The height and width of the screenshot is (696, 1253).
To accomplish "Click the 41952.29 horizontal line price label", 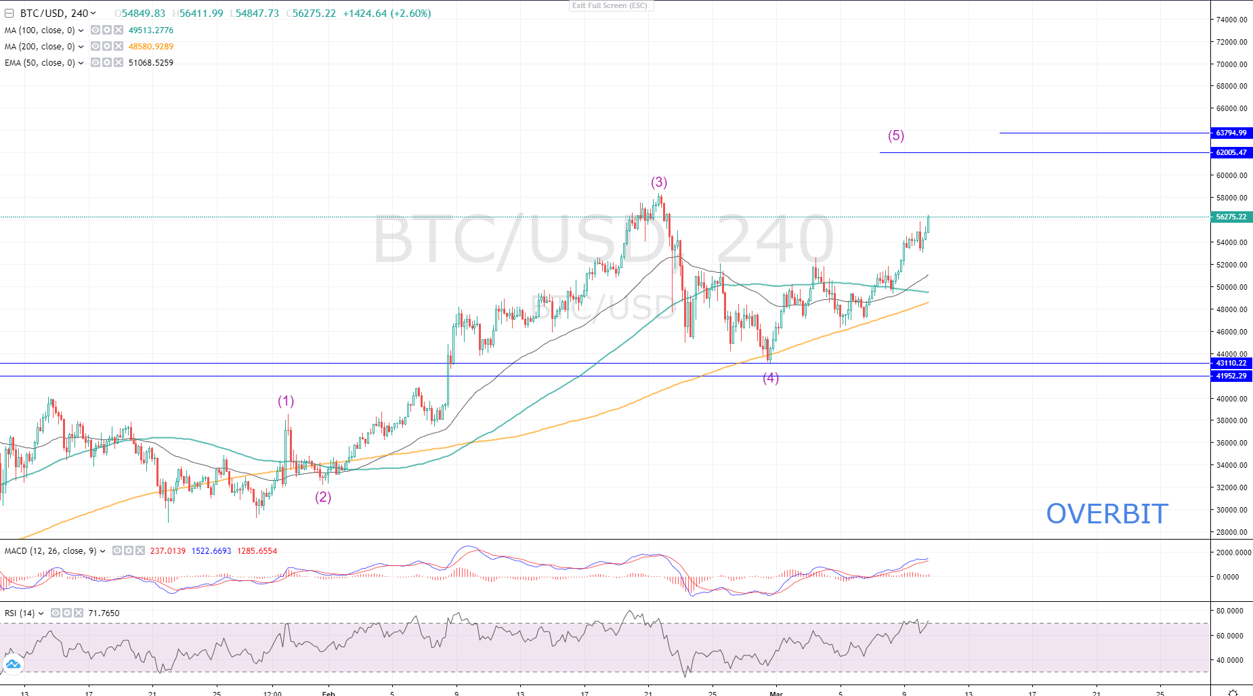I will point(1231,376).
